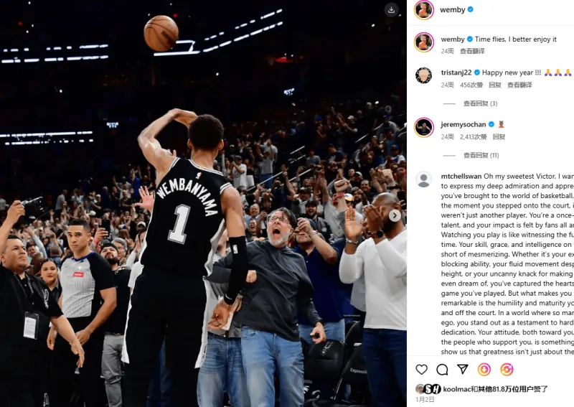View translation of wemby's caption
This screenshot has height=407, width=574.
[472, 51]
